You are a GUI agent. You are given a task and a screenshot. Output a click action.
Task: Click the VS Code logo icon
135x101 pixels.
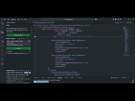click(x=2, y=19)
